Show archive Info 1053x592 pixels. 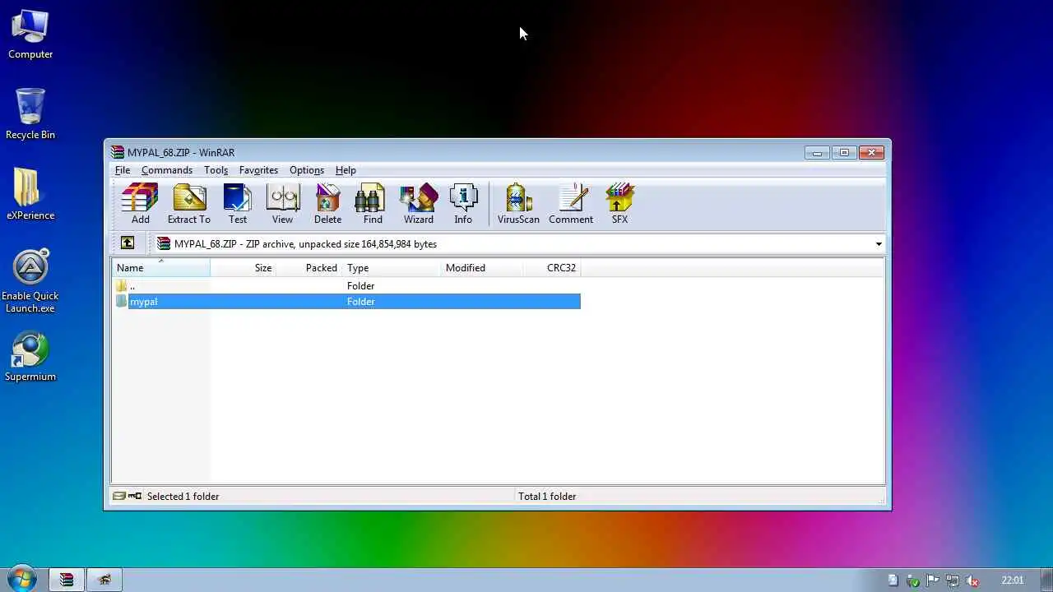pyautogui.click(x=463, y=204)
